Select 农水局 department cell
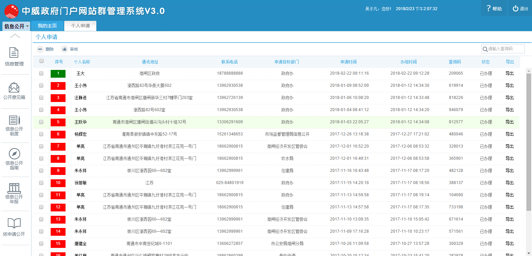 [x=287, y=158]
